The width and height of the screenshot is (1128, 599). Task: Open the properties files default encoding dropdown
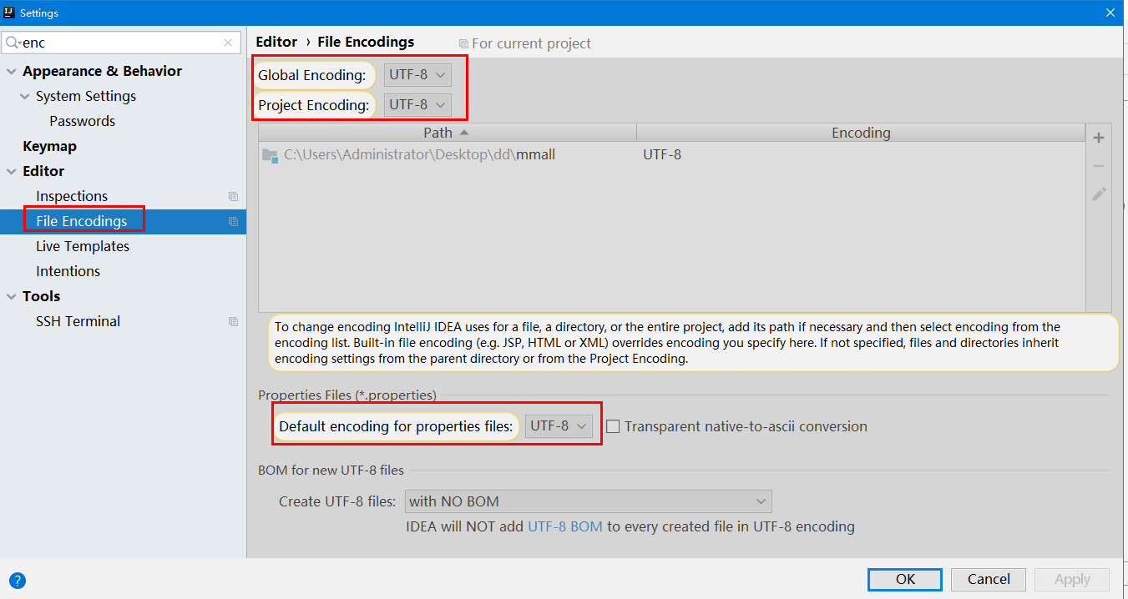coord(559,426)
